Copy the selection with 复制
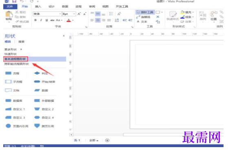This screenshot has width=228, height=150. [20, 17]
